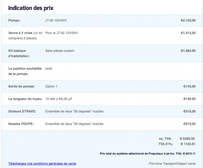Click the €1.412,00 valve price

(188, 33)
